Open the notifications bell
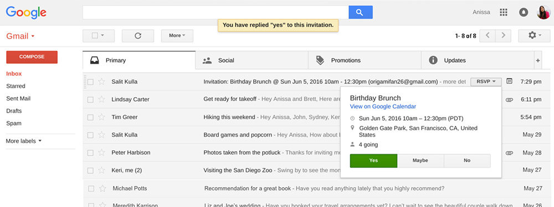Screen dimensions: 554x207 [524, 12]
